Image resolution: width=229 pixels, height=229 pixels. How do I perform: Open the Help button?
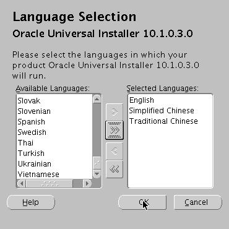tap(31, 202)
